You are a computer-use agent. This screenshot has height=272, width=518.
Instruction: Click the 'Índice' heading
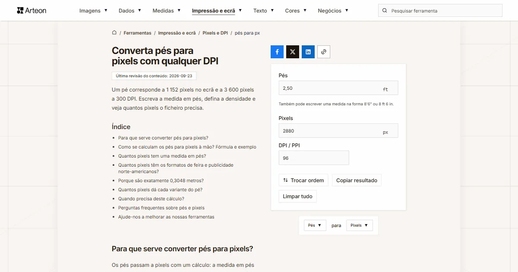[121, 127]
